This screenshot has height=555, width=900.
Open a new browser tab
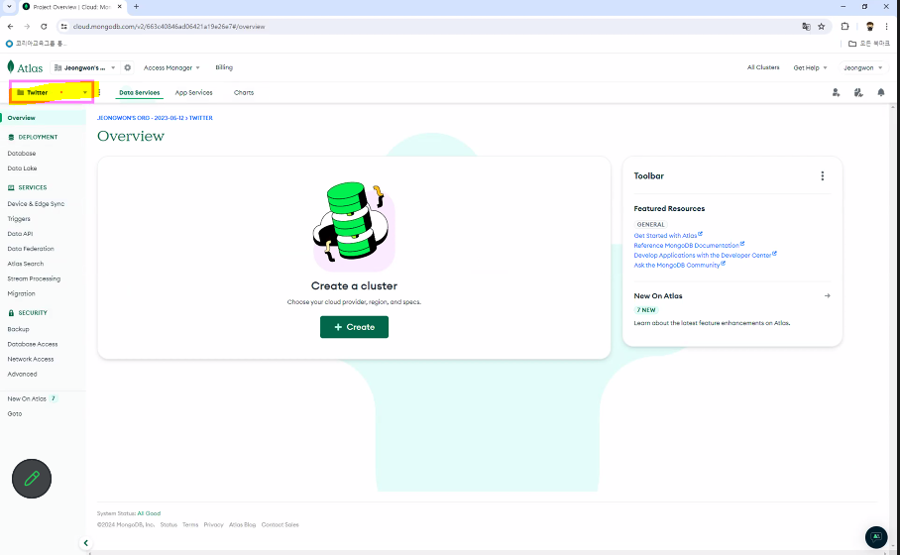click(136, 7)
